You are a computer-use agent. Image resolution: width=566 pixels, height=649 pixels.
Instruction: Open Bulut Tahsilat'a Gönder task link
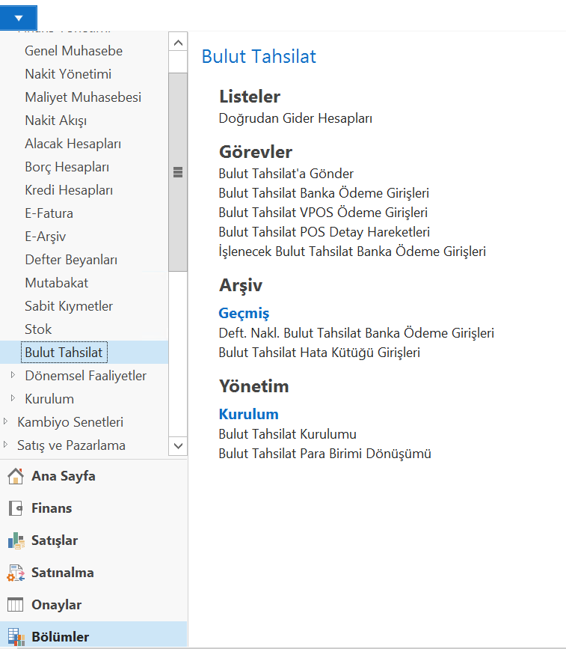286,174
